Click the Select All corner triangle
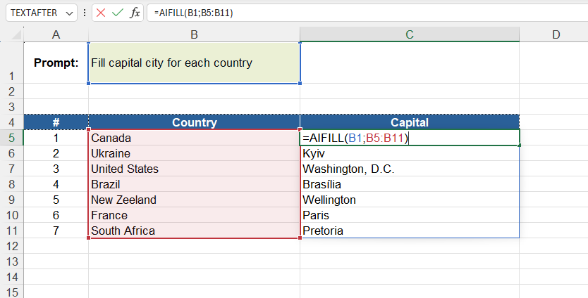Image resolution: width=588 pixels, height=298 pixels. point(16,34)
